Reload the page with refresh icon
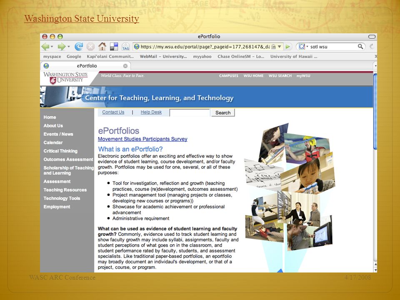 click(79, 46)
